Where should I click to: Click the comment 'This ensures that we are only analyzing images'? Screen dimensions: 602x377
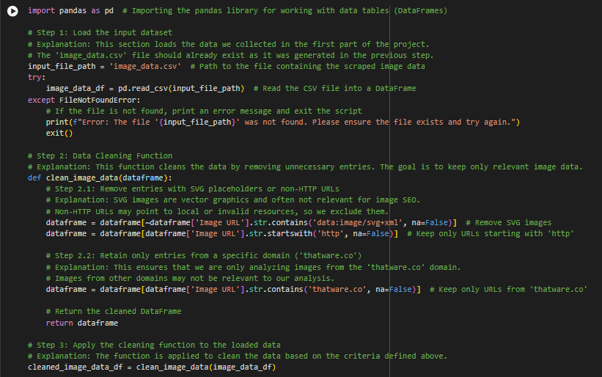point(253,267)
